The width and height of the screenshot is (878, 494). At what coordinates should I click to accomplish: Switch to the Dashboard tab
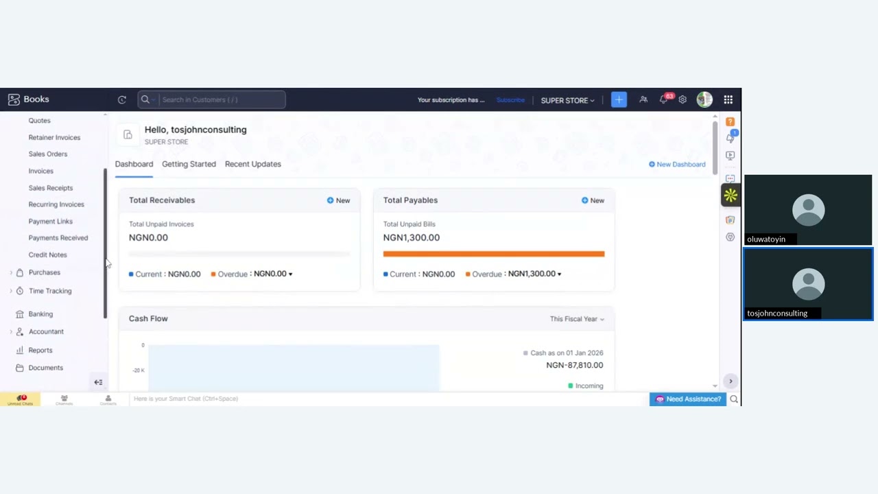(134, 164)
